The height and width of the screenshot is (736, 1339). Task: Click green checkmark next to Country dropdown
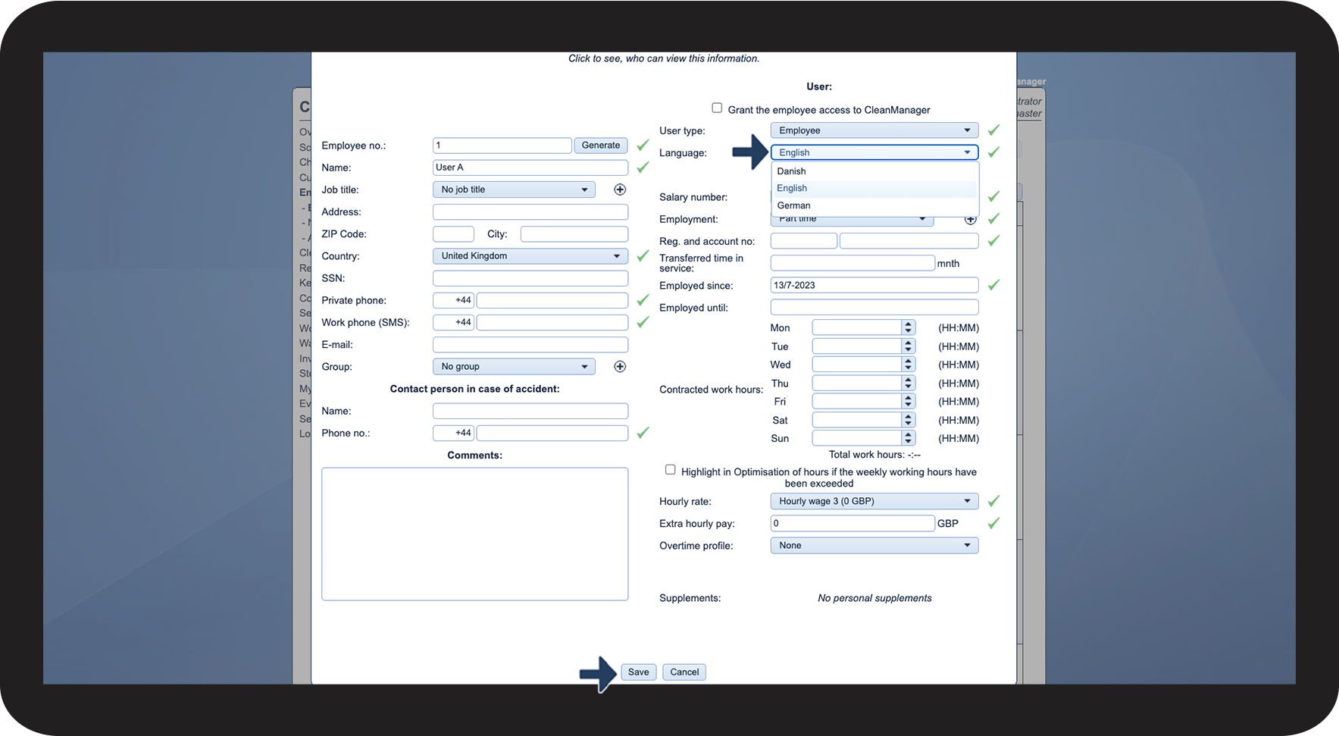click(643, 256)
